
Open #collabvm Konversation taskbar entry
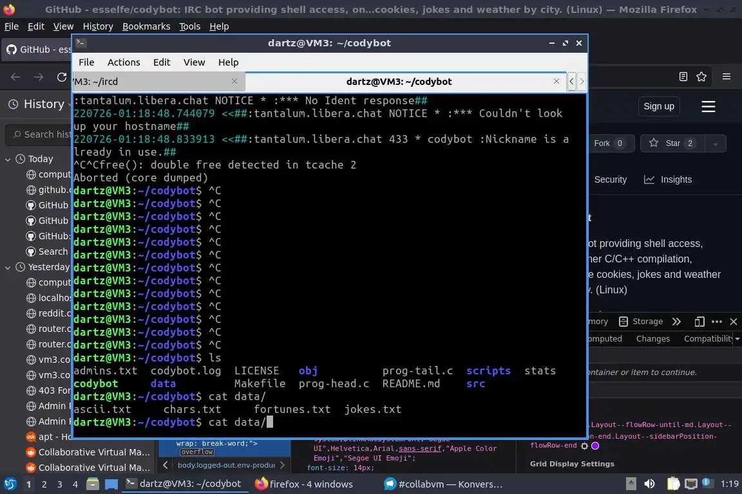[x=443, y=484]
